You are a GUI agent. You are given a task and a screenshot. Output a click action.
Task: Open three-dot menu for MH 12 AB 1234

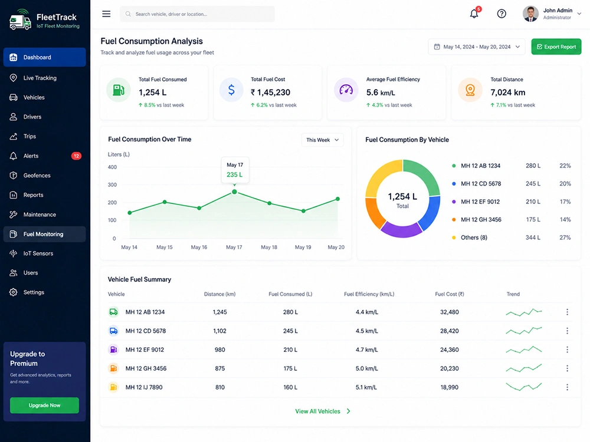(x=567, y=312)
